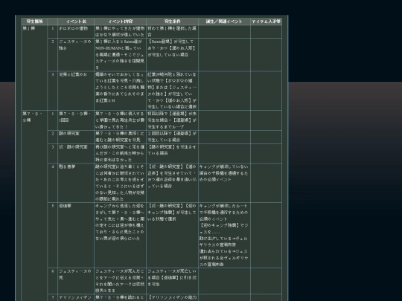402x301 pixels.
Task: Click the イベント名 column header
Action: (x=76, y=22)
